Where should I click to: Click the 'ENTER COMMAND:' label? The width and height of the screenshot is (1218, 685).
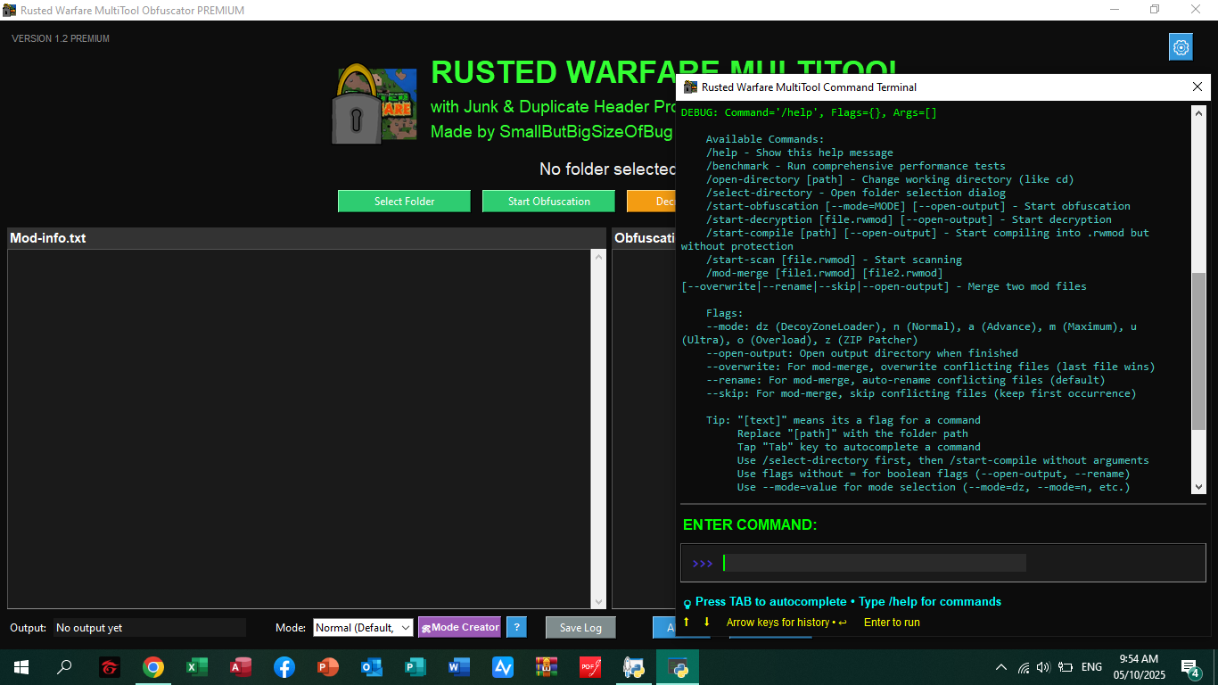tap(750, 524)
